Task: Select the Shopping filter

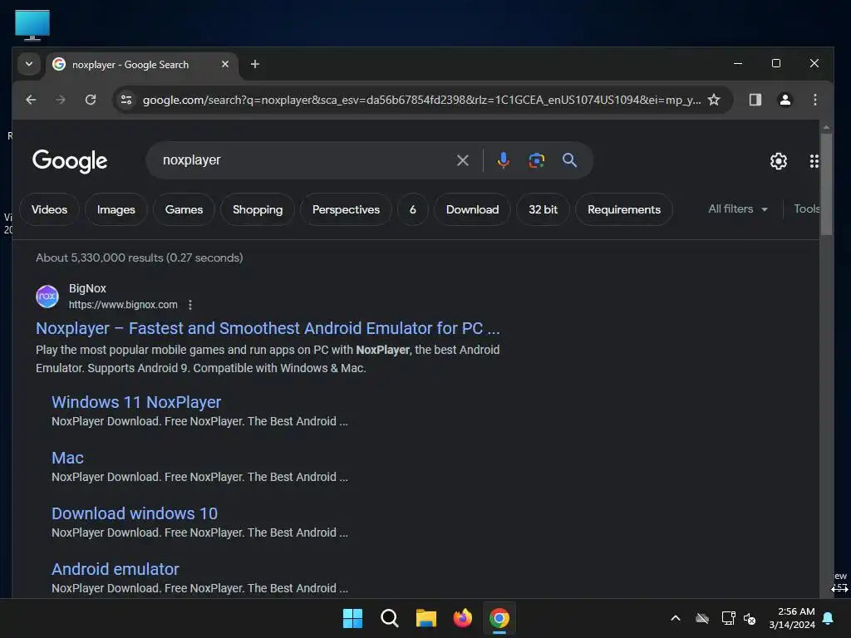Action: click(x=258, y=209)
